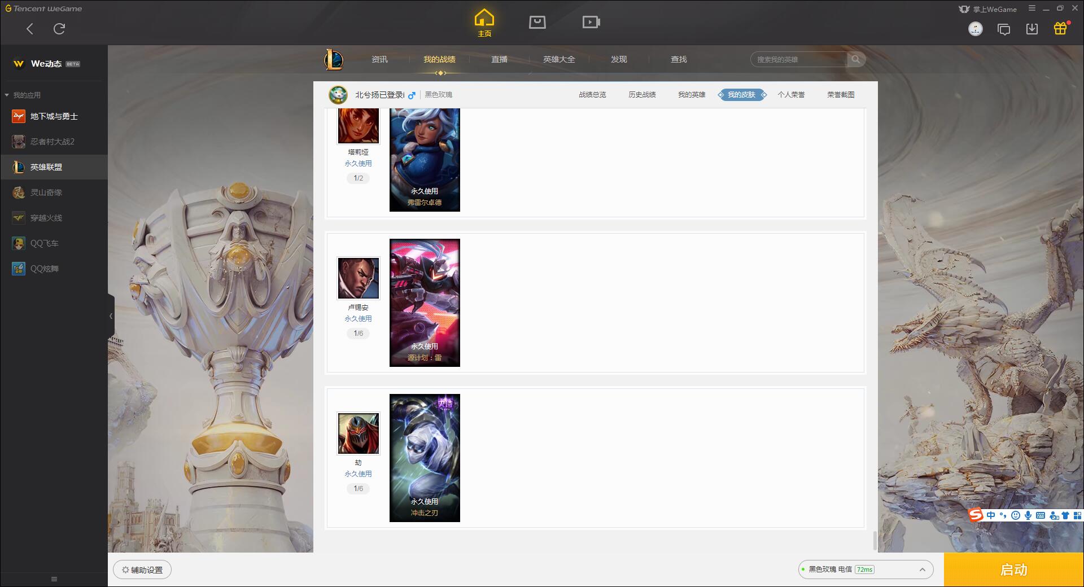
Task: Click Sogou microphone voice input
Action: [1028, 515]
